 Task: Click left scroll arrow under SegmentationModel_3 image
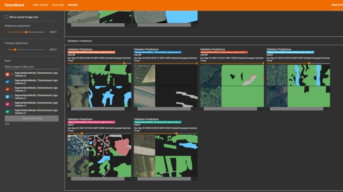(268, 109)
